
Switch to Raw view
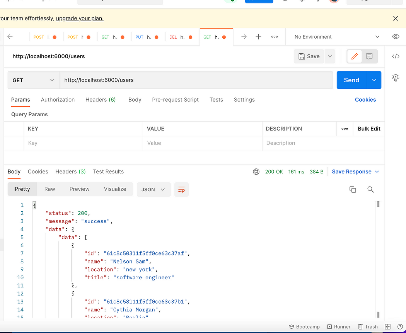(50, 189)
